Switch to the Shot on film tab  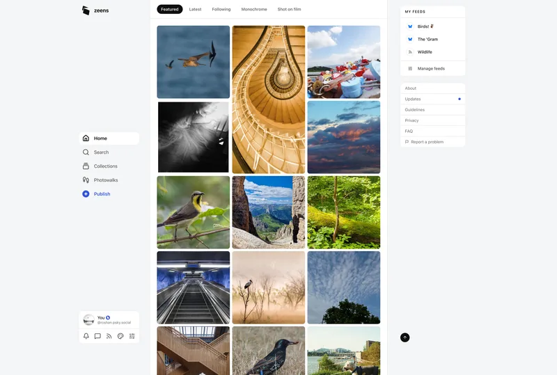click(289, 9)
